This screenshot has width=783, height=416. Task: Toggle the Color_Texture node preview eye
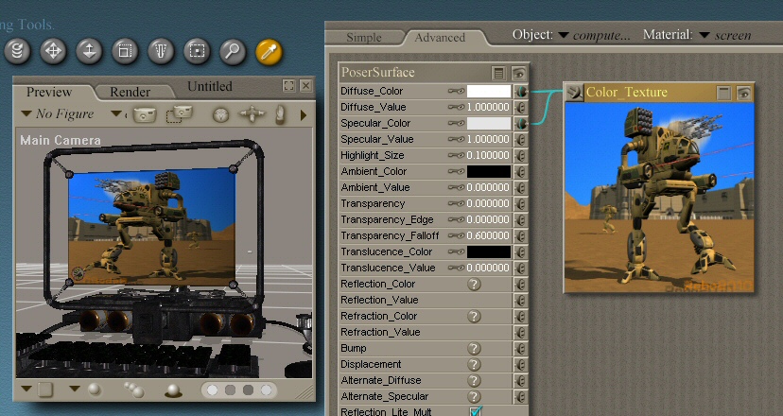pyautogui.click(x=744, y=93)
